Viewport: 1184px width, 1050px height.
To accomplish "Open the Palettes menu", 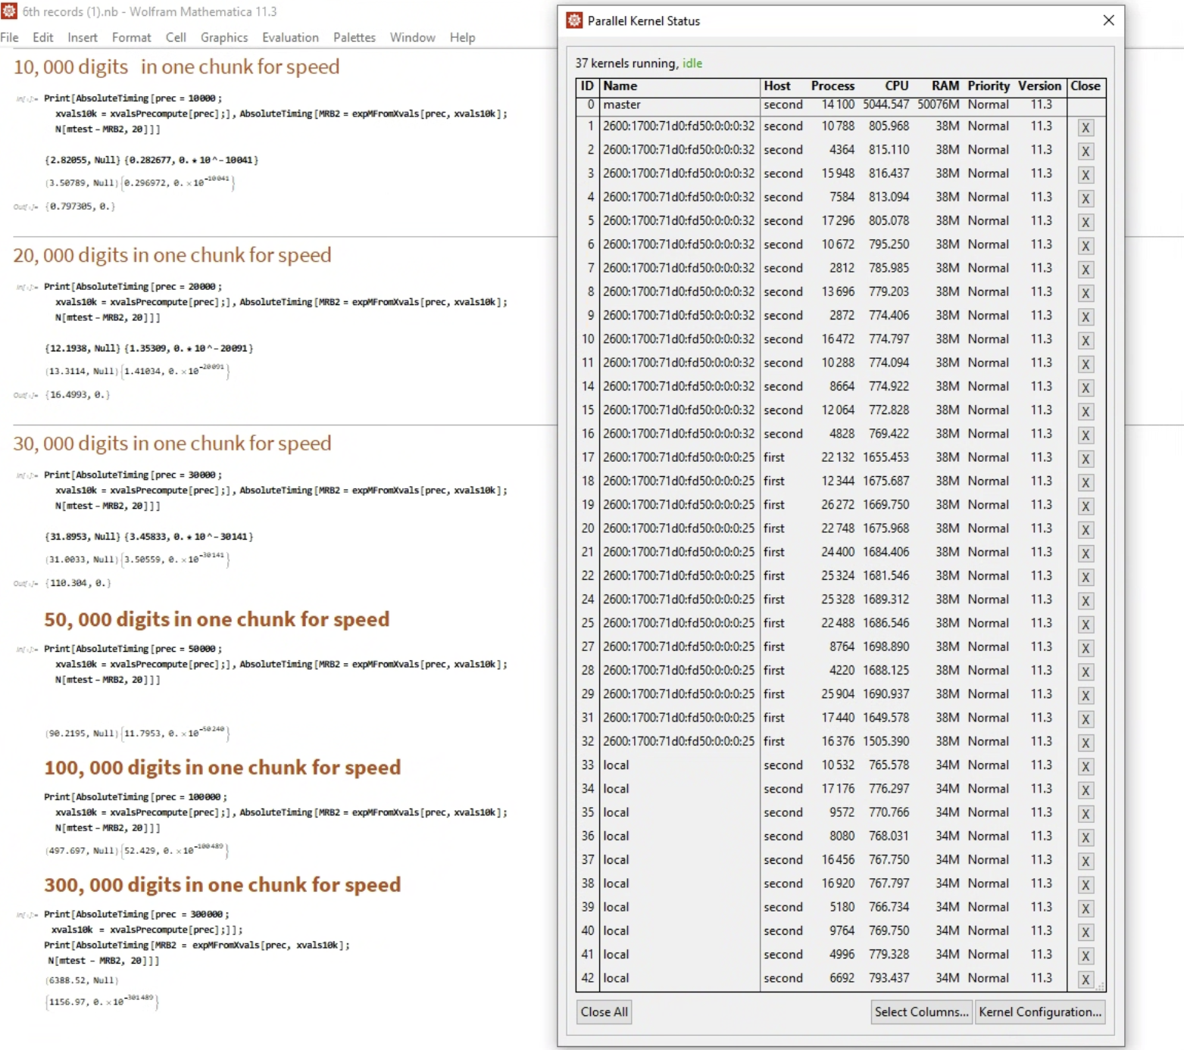I will coord(354,37).
